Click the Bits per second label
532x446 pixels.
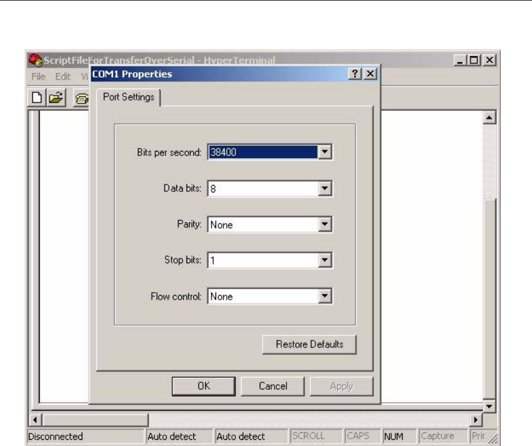(169, 153)
